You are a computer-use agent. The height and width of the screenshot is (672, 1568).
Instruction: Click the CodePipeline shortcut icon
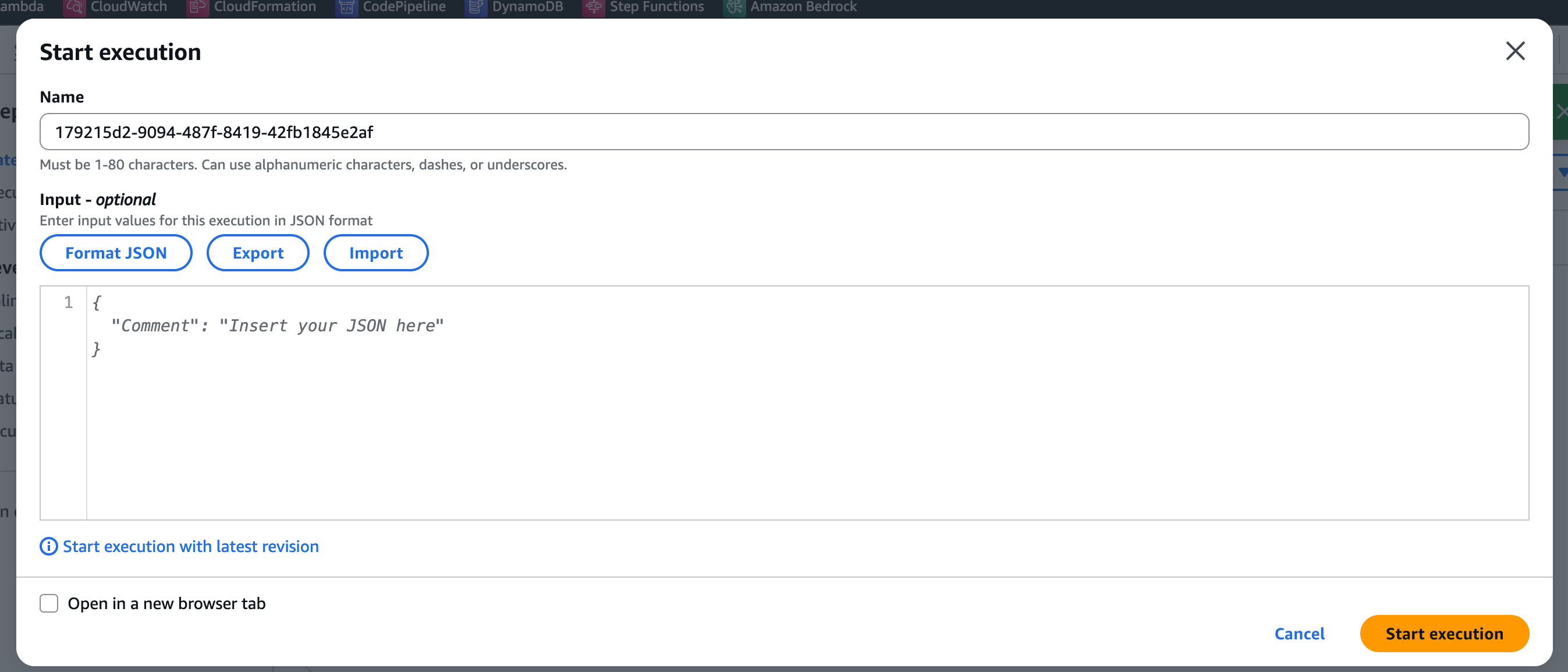point(346,8)
